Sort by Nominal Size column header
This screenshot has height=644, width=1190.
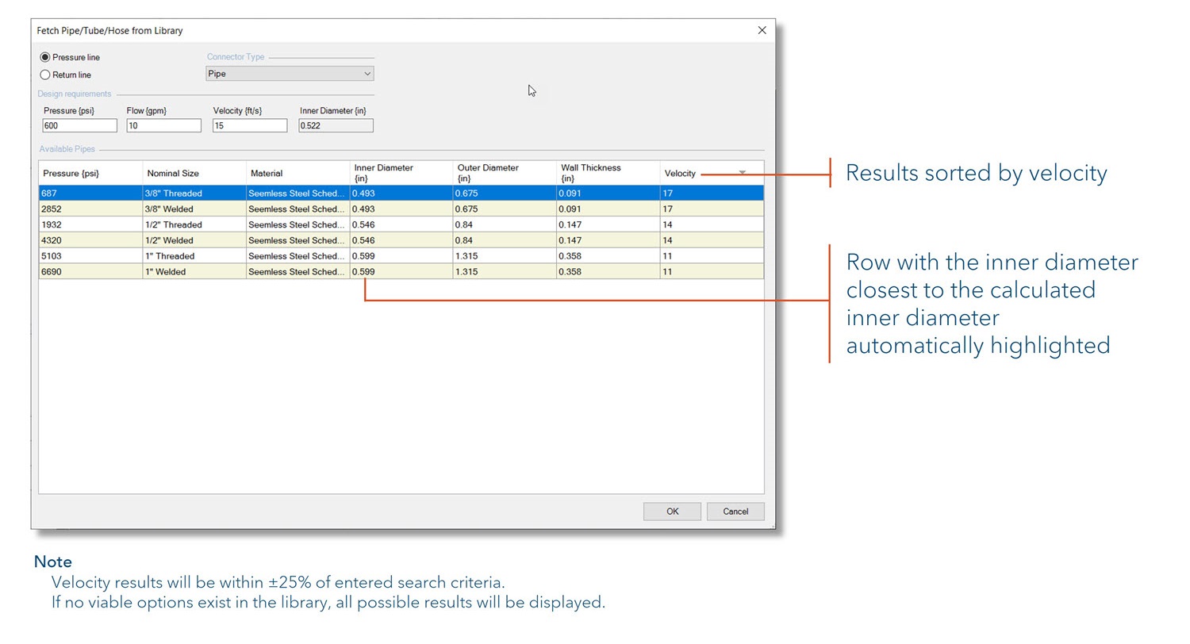pos(173,173)
